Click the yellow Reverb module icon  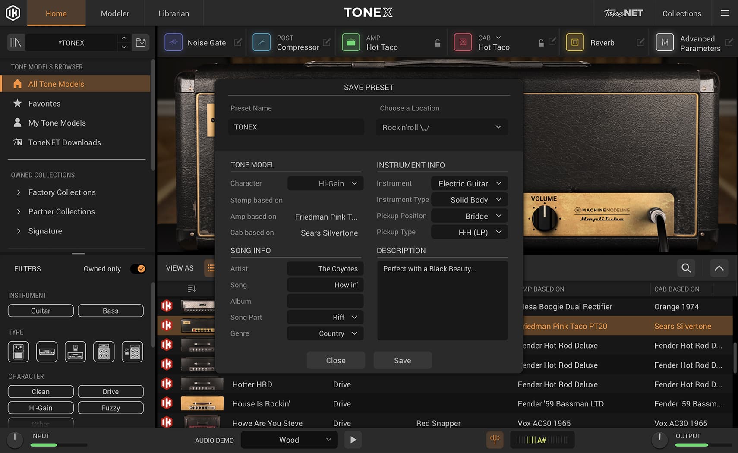(x=575, y=42)
